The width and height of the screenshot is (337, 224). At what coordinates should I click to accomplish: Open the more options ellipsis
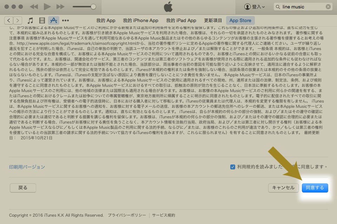point(65,21)
